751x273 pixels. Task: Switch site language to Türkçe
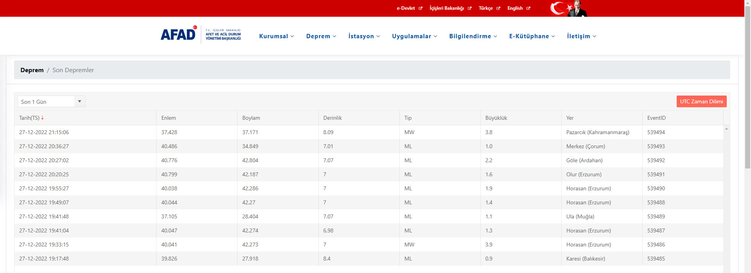(489, 8)
